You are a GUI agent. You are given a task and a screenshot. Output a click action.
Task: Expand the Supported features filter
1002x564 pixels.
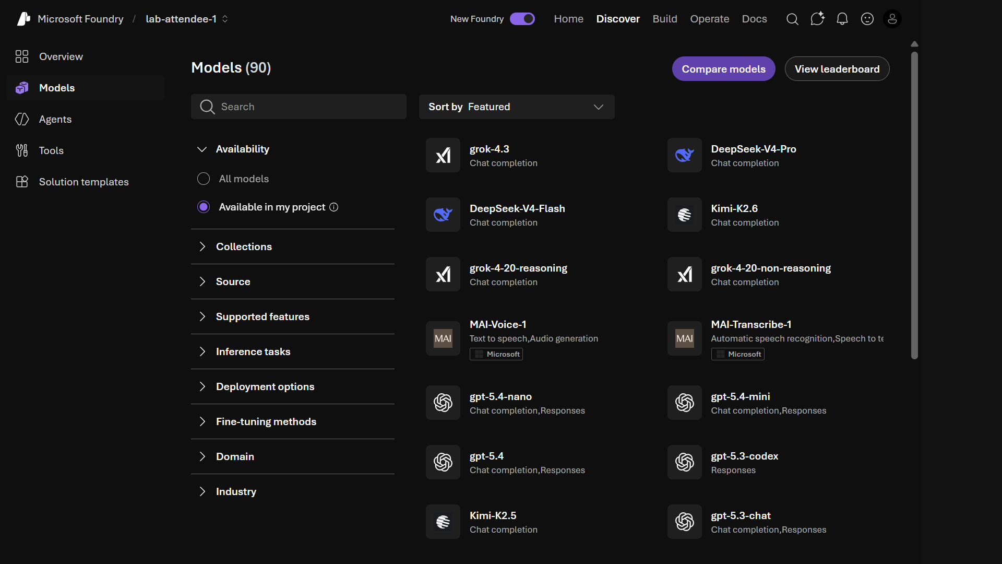point(293,316)
